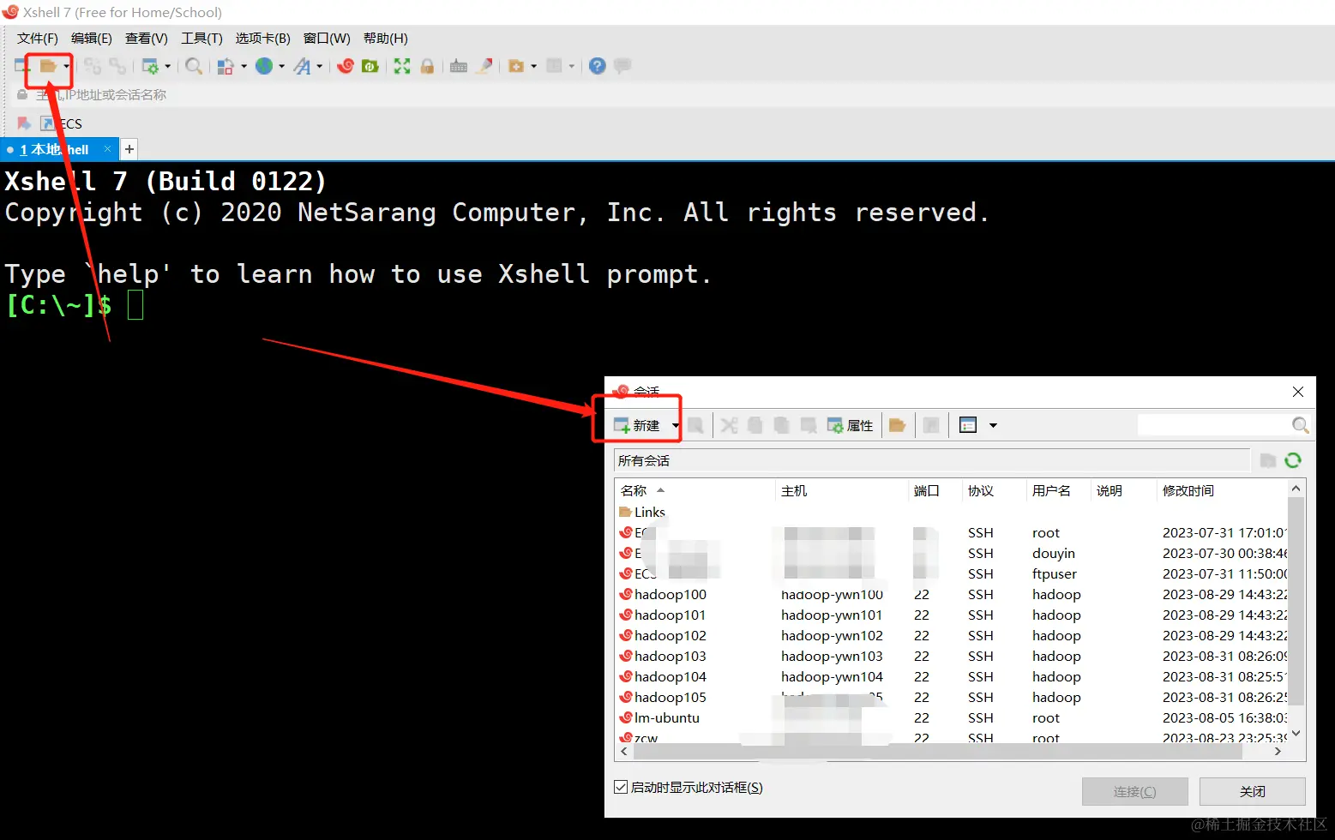Launch Xftp from the green toolbar icon
Image resolution: width=1335 pixels, height=840 pixels.
370,66
